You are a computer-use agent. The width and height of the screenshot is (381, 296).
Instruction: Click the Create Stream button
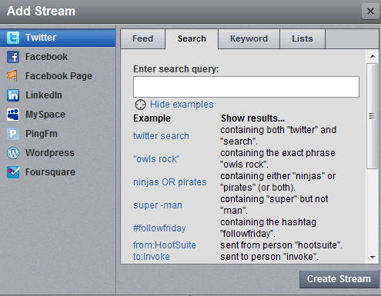point(339,279)
